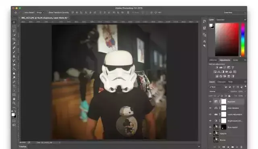This screenshot has height=149, width=258.
Task: Add a Vibrance adjustment from Adjustments panel
Action: click(233, 67)
